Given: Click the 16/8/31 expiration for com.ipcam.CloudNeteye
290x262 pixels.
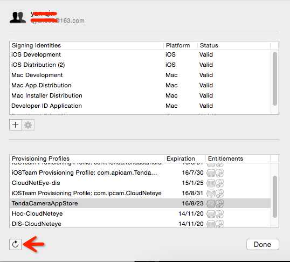Looking at the screenshot, I should (x=192, y=193).
